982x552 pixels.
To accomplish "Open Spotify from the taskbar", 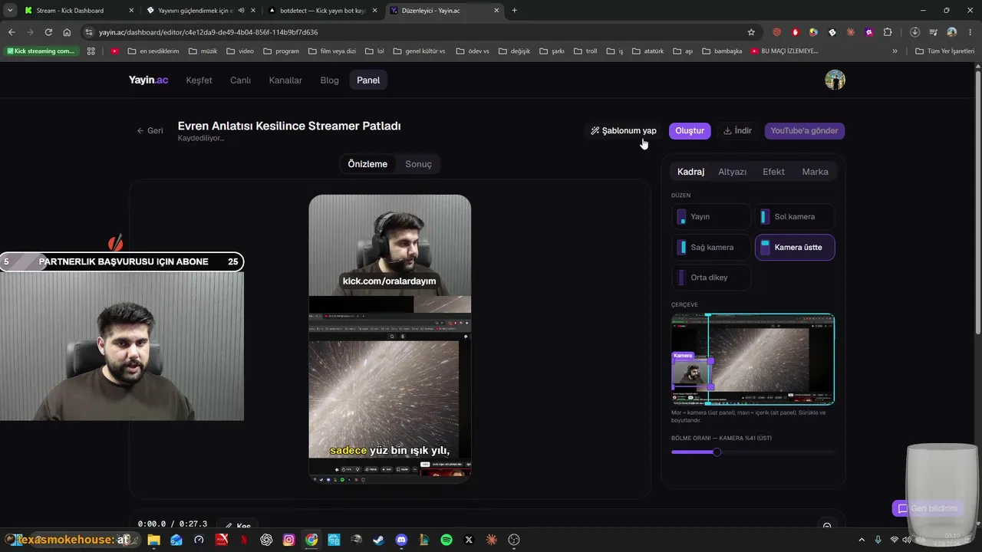I will pyautogui.click(x=447, y=540).
